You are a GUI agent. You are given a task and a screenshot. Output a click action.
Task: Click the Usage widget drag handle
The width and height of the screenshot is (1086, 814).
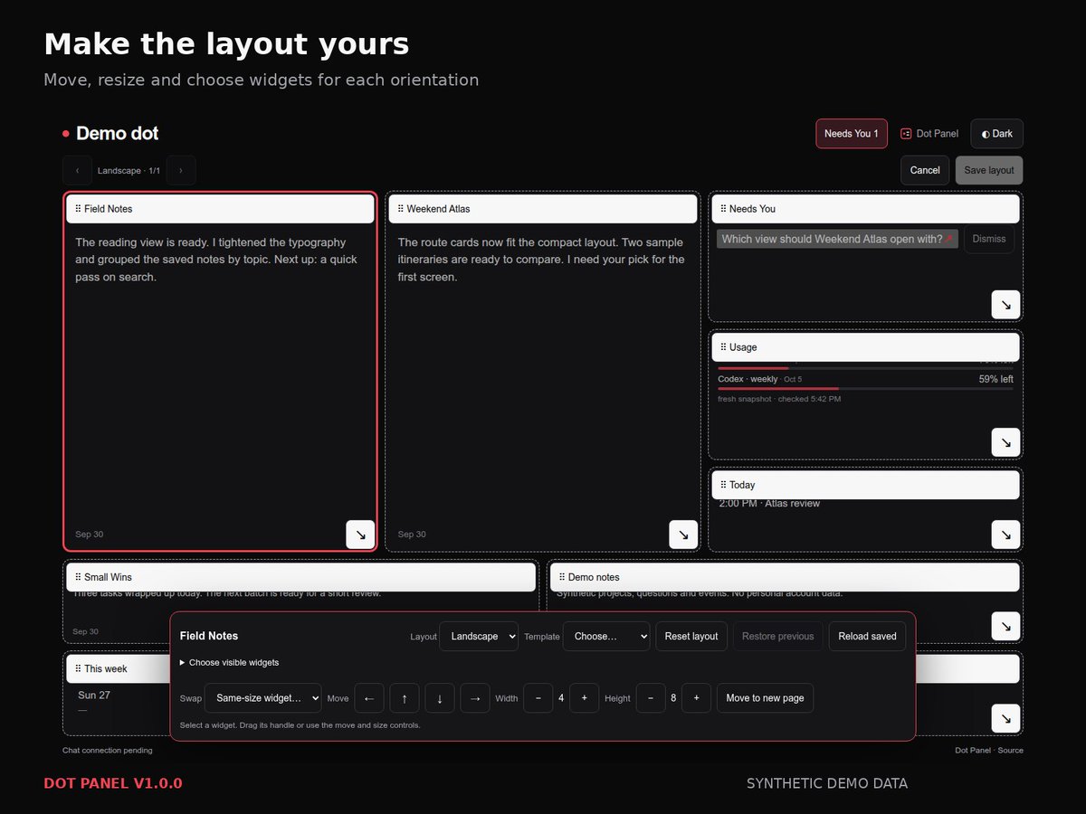click(x=865, y=347)
